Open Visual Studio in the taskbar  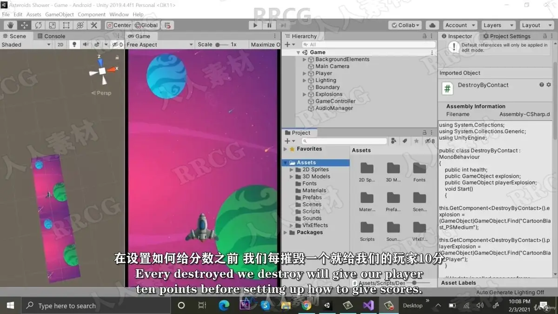pyautogui.click(x=368, y=306)
